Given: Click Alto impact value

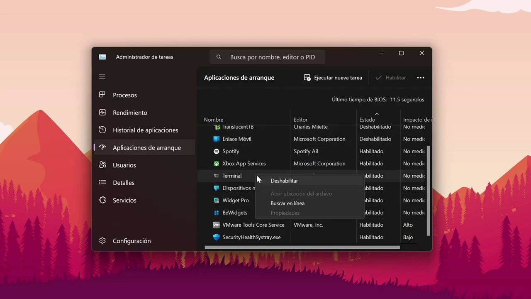Looking at the screenshot, I should coord(408,225).
